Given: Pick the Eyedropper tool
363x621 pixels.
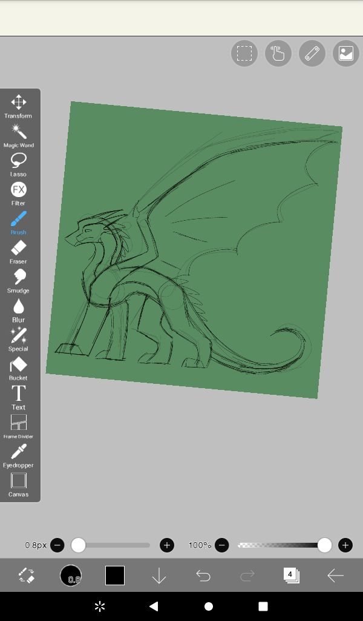Looking at the screenshot, I should 18,456.
